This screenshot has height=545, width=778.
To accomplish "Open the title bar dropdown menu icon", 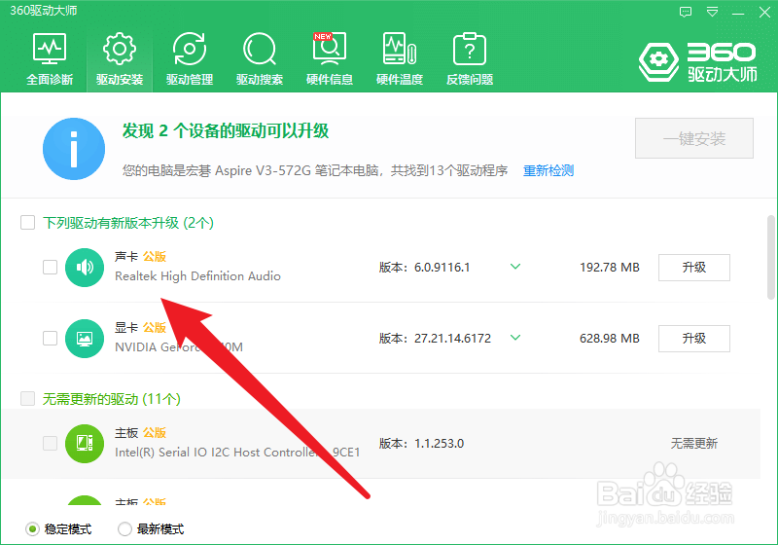I will [713, 12].
